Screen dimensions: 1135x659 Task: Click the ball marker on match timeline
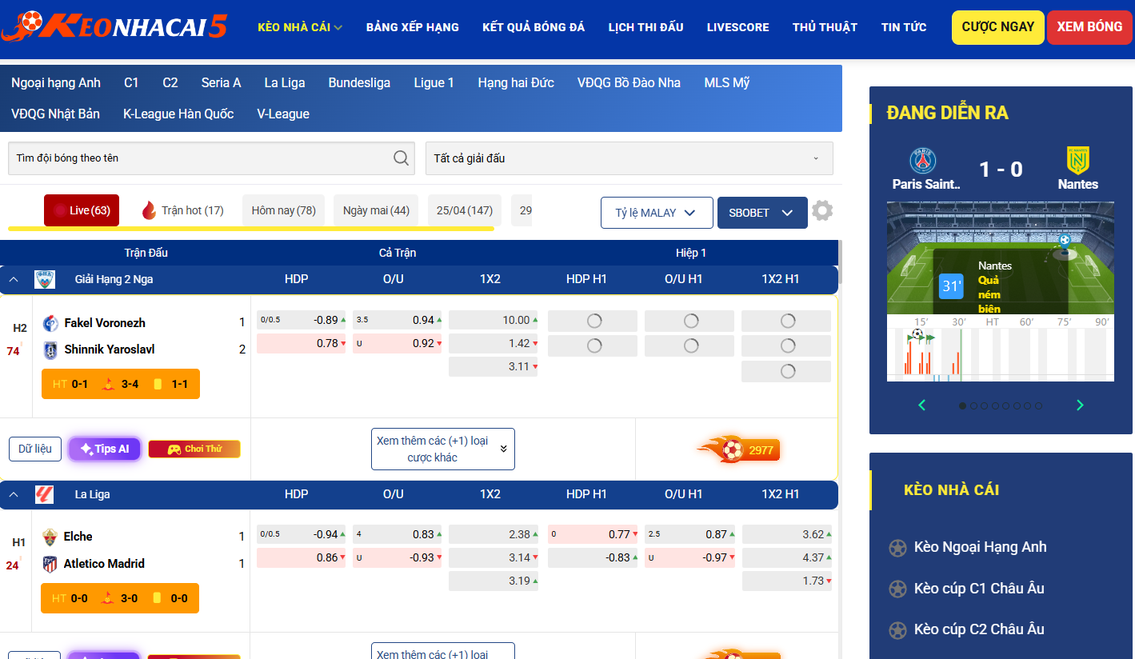pyautogui.click(x=917, y=333)
